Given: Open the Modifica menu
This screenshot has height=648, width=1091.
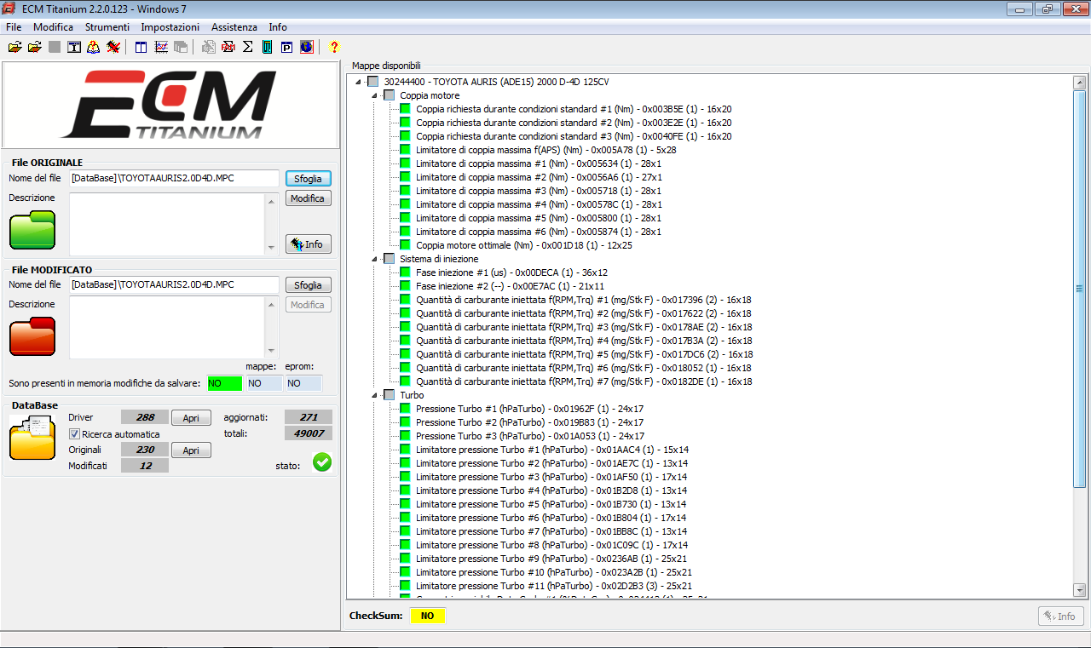Looking at the screenshot, I should click(53, 27).
